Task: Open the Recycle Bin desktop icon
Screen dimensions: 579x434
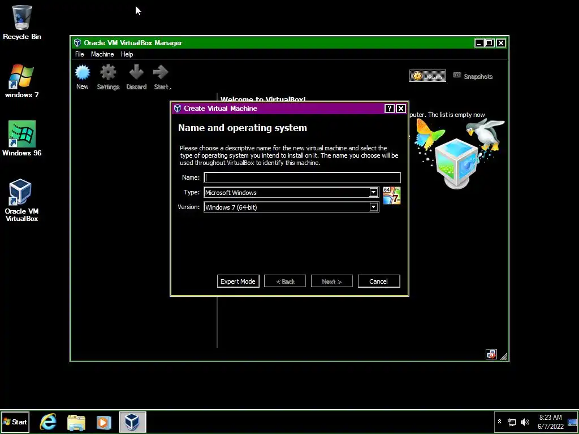Action: click(22, 23)
